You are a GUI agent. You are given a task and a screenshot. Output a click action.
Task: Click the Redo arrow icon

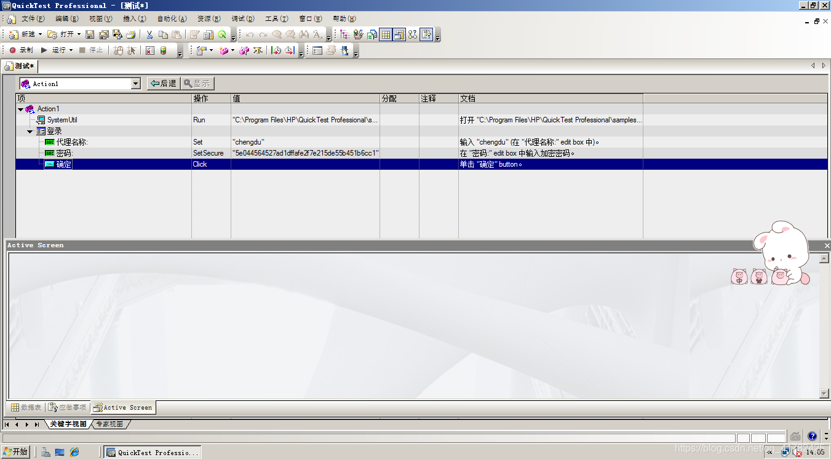[x=263, y=34]
